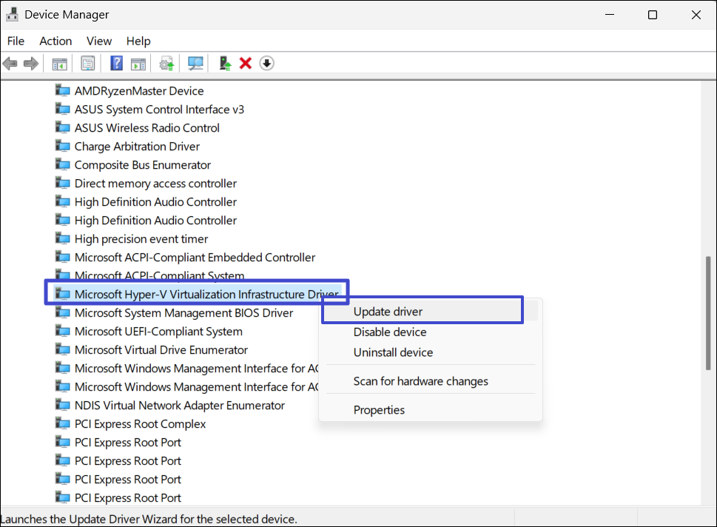Click the red X uninstall device icon

(246, 64)
